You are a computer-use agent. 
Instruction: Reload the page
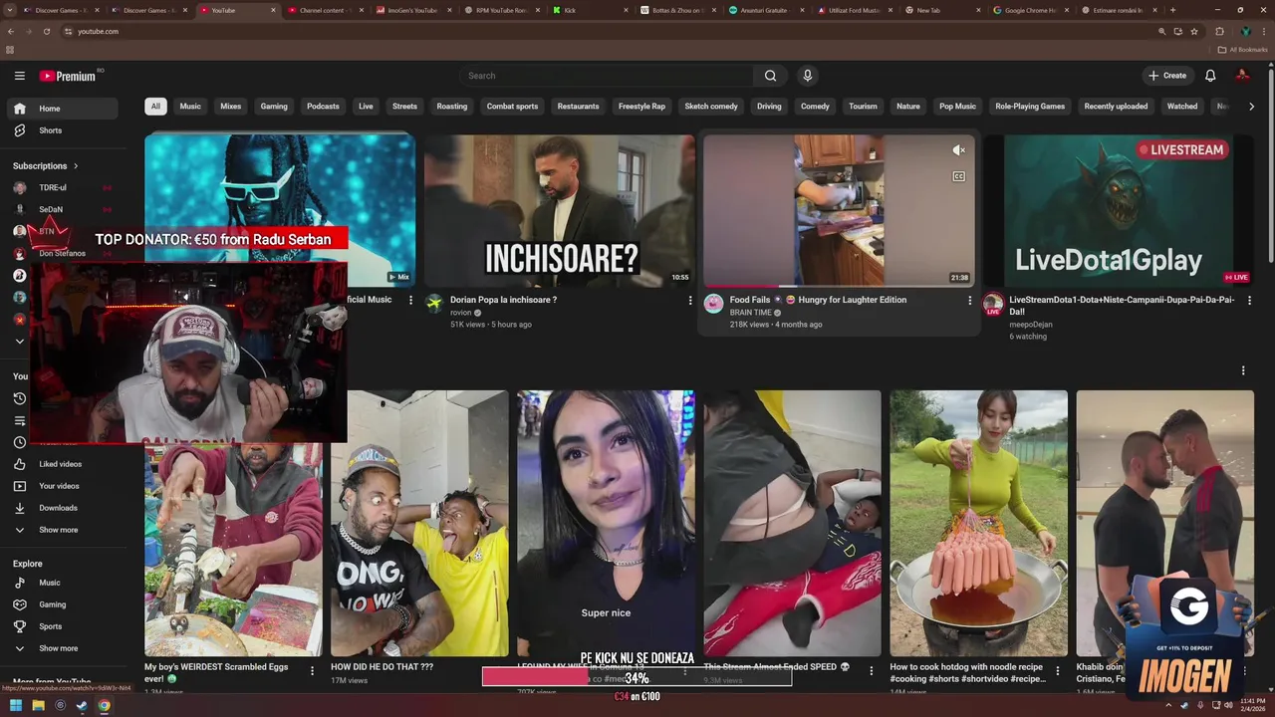pyautogui.click(x=46, y=31)
